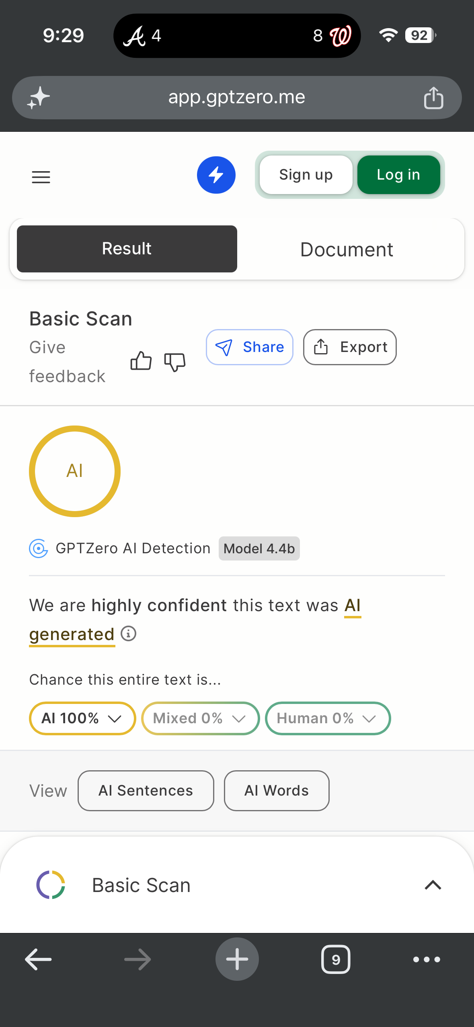Toggle AI Sentences view
Image resolution: width=474 pixels, height=1027 pixels.
point(146,790)
